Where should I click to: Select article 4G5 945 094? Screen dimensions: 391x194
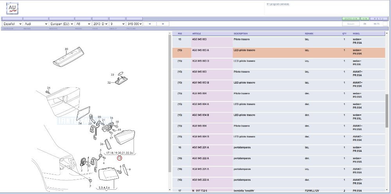(x=199, y=93)
